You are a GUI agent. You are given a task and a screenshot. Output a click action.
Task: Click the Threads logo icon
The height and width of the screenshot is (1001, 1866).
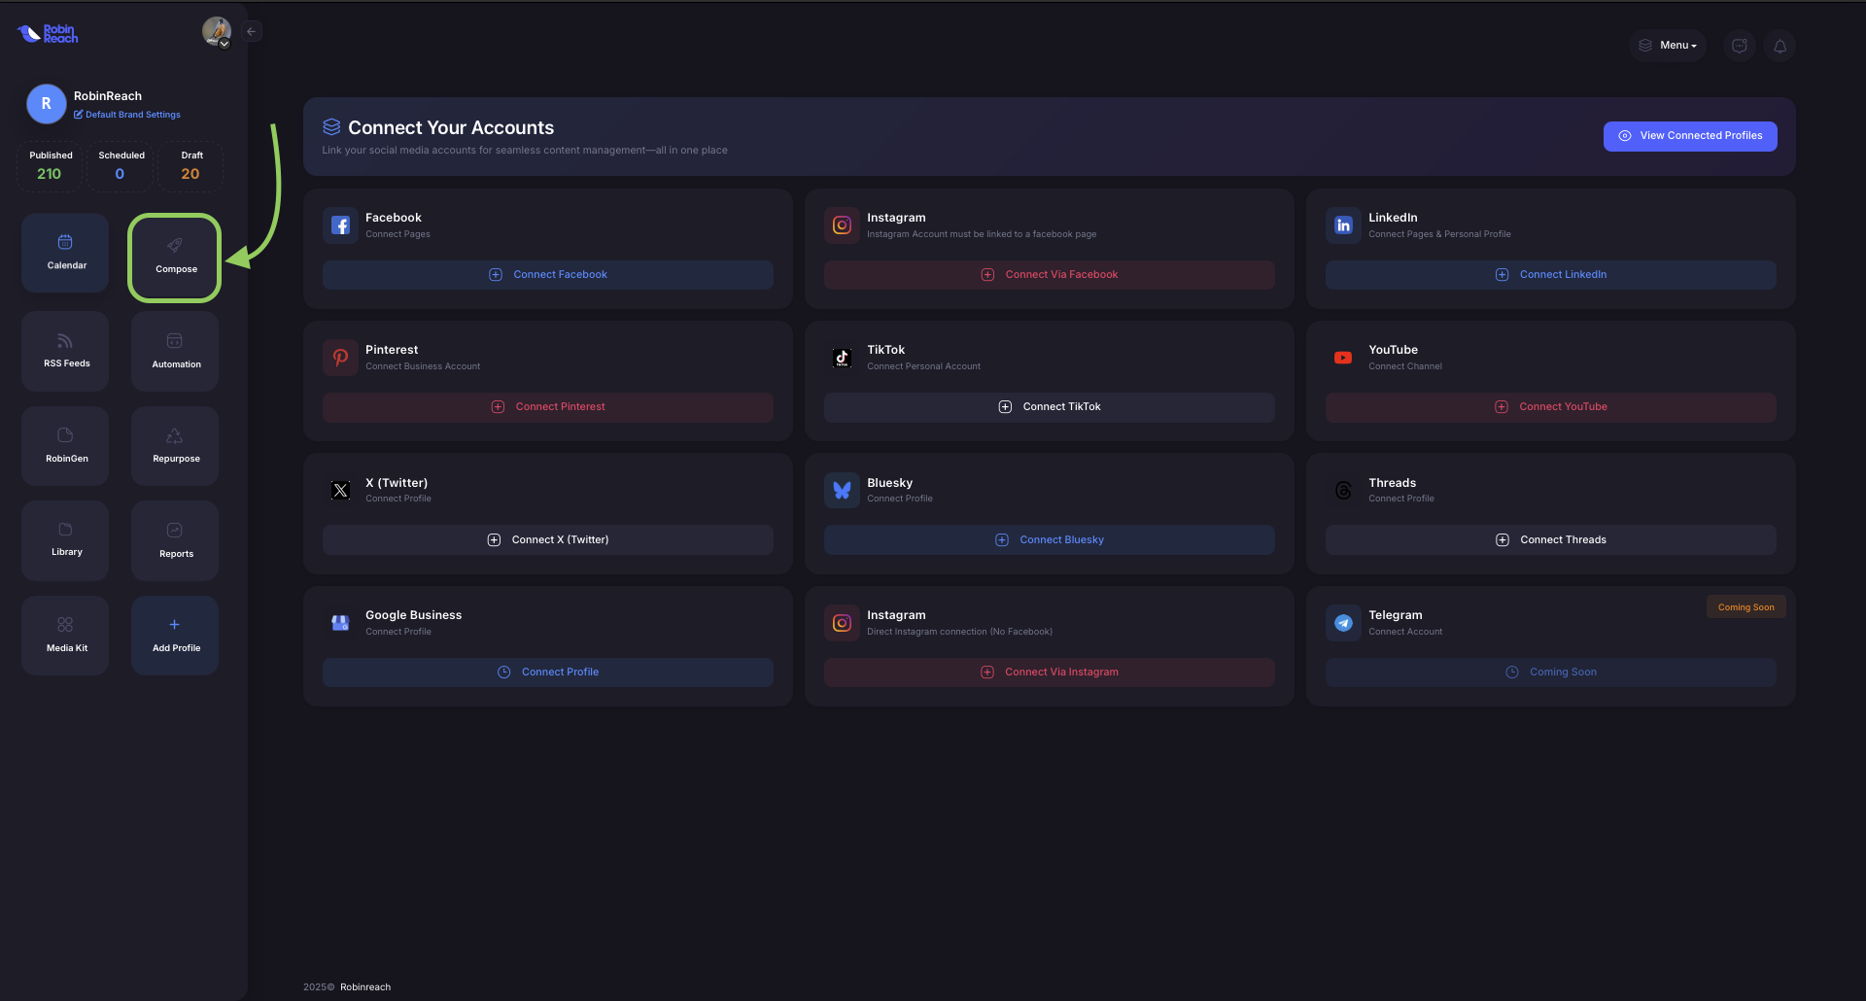click(1343, 491)
